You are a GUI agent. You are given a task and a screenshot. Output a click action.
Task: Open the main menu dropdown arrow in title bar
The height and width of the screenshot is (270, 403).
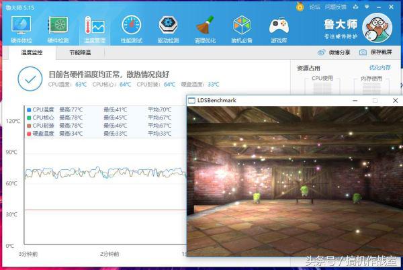coord(367,7)
